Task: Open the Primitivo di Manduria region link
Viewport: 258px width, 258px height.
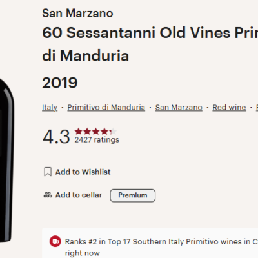Action: point(106,108)
